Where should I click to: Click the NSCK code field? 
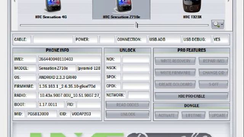tap(136, 68)
